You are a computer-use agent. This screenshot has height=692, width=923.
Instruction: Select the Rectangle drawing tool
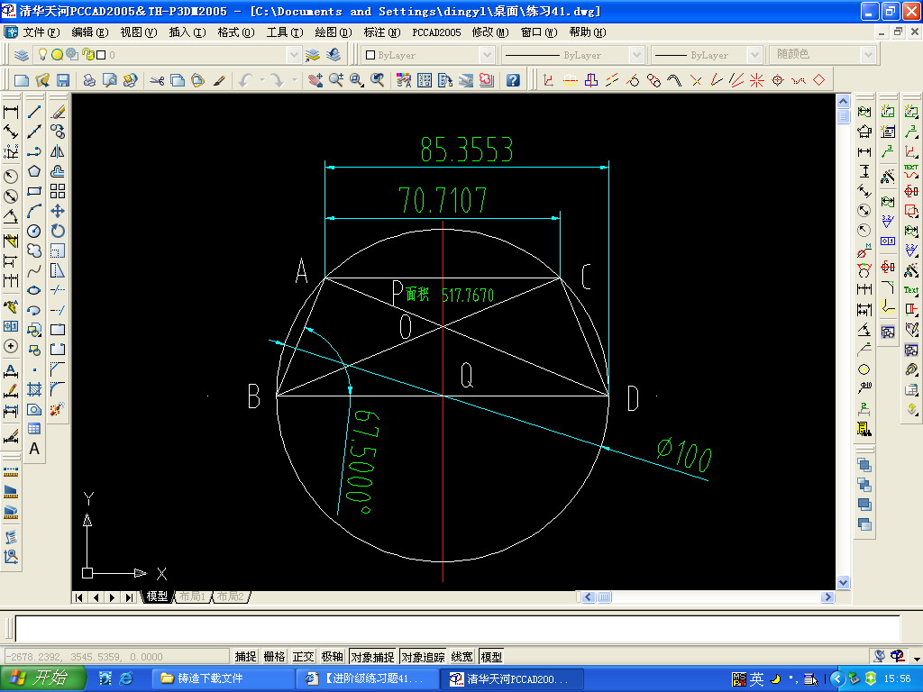point(34,191)
